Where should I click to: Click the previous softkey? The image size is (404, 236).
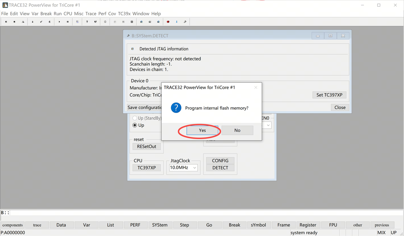pyautogui.click(x=382, y=225)
